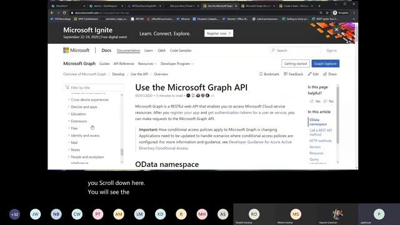Open the Chrome three-dot menu

point(354,12)
